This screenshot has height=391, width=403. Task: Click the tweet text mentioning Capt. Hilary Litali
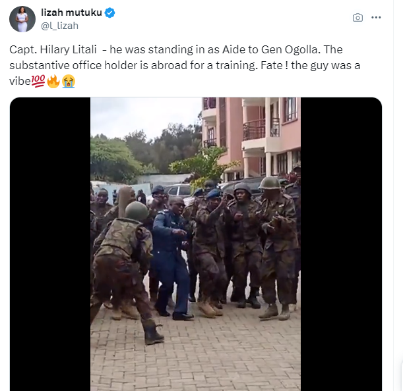click(185, 65)
